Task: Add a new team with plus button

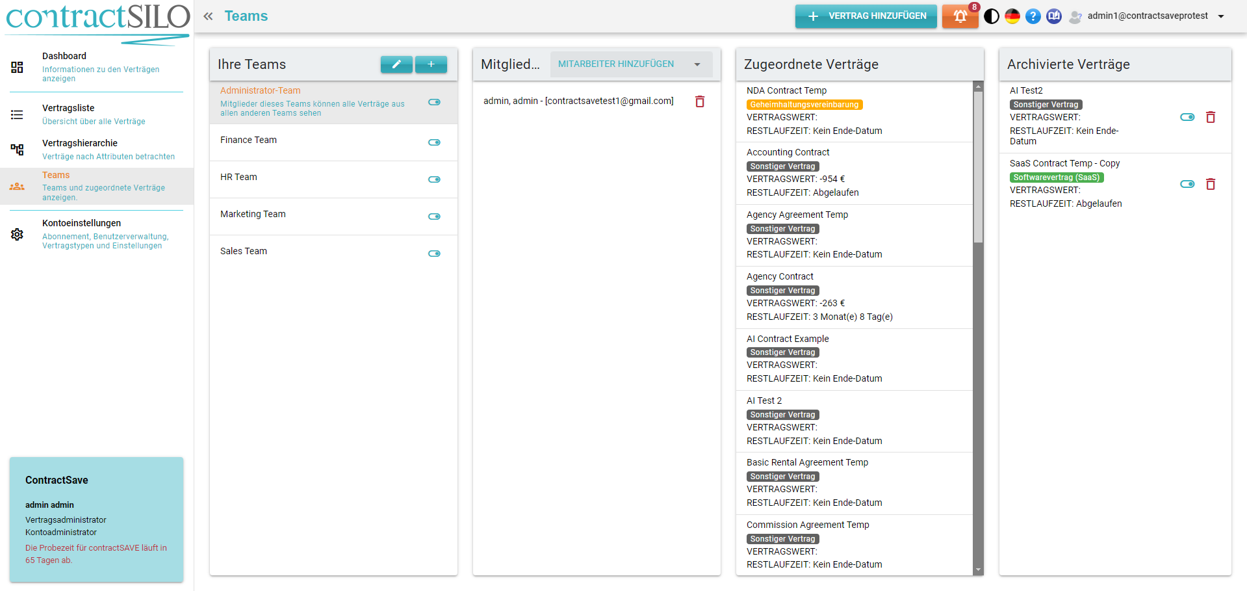Action: 431,64
